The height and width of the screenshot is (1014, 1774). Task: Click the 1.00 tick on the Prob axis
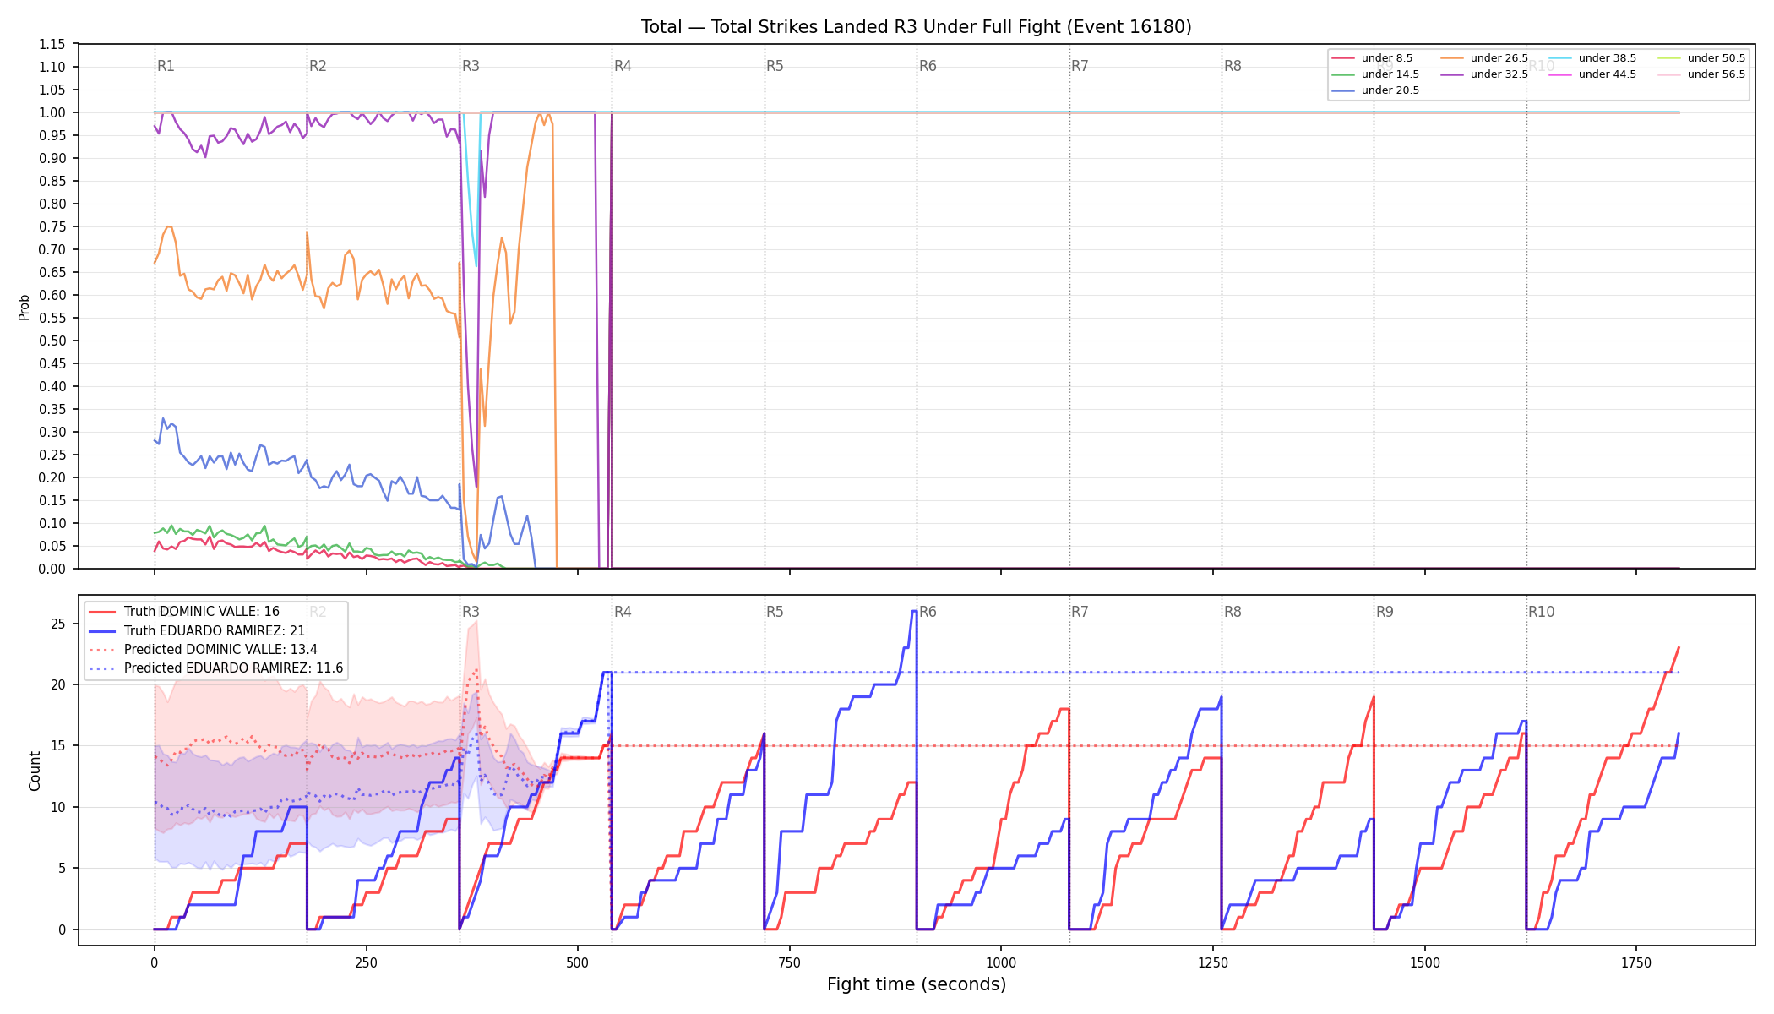click(52, 112)
